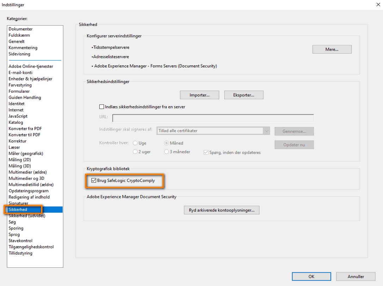This screenshot has width=383, height=286.
Task: Click the Opdater nu button
Action: coord(294,145)
